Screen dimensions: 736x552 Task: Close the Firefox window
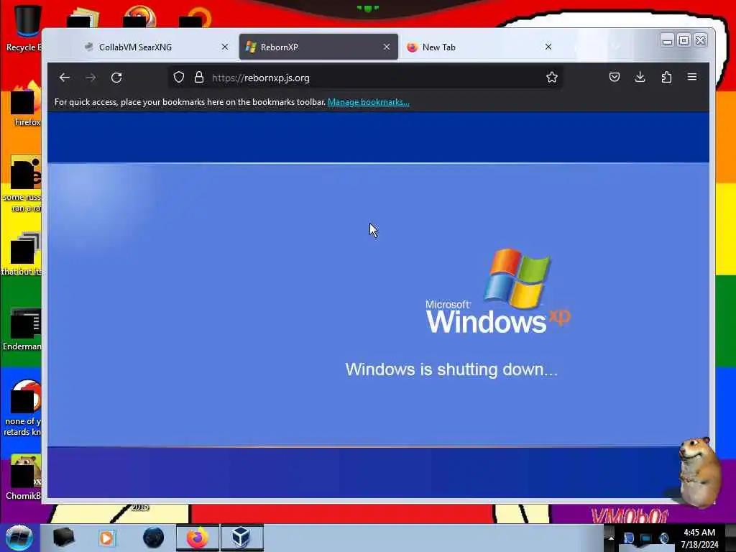point(700,40)
